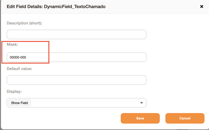Save the field details

pyautogui.click(x=140, y=118)
